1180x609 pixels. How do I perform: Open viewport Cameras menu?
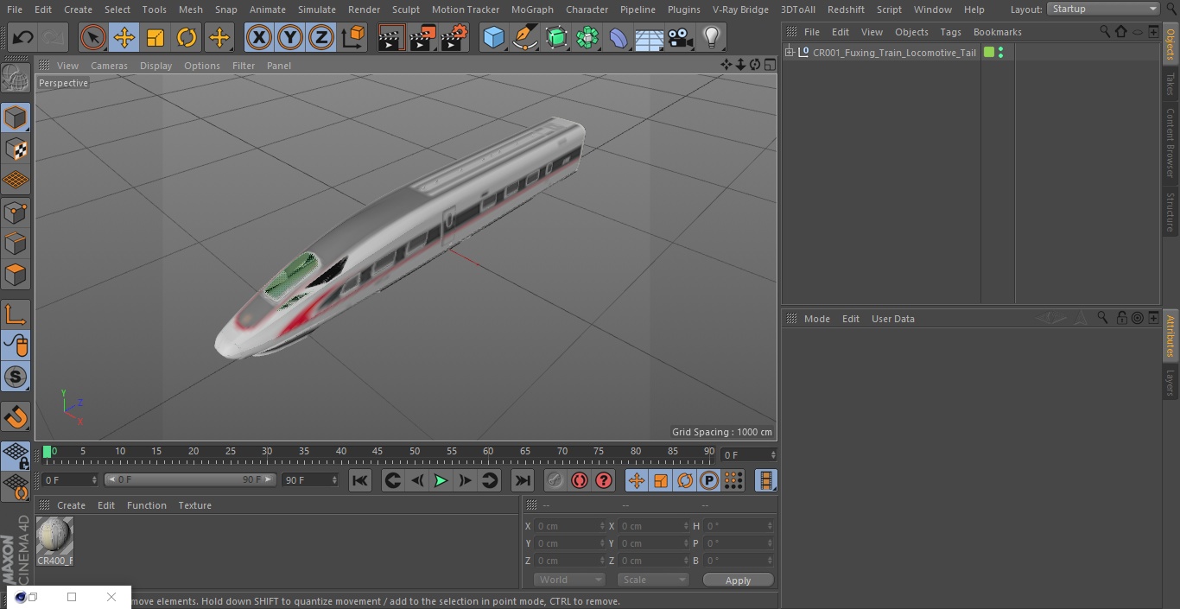pyautogui.click(x=109, y=66)
